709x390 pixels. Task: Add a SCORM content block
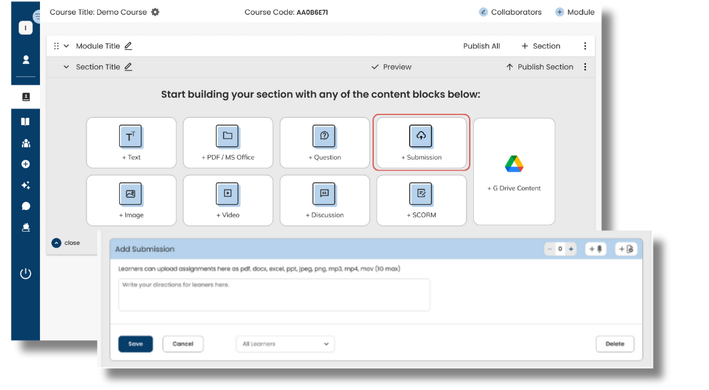(x=421, y=200)
